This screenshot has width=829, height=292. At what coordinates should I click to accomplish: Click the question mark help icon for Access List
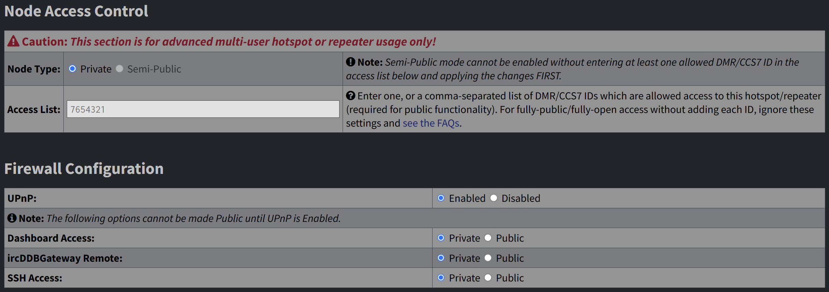(351, 96)
